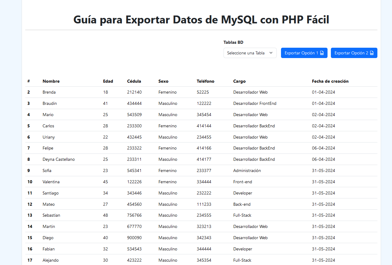The height and width of the screenshot is (265, 392).
Task: Select the name Brenda
Action: 49,92
